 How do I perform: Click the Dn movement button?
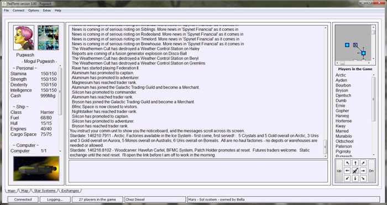coord(371,171)
